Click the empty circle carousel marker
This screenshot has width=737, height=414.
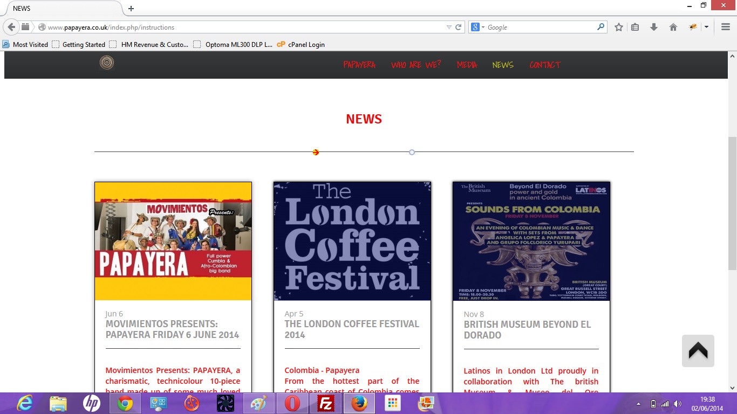pos(412,152)
